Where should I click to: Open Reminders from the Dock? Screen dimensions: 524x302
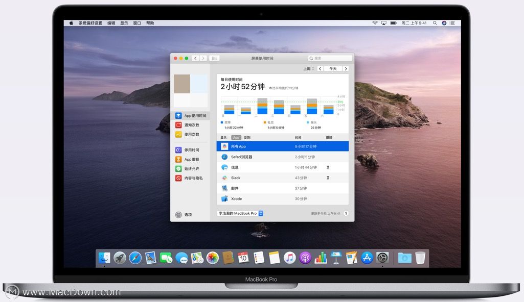point(259,258)
